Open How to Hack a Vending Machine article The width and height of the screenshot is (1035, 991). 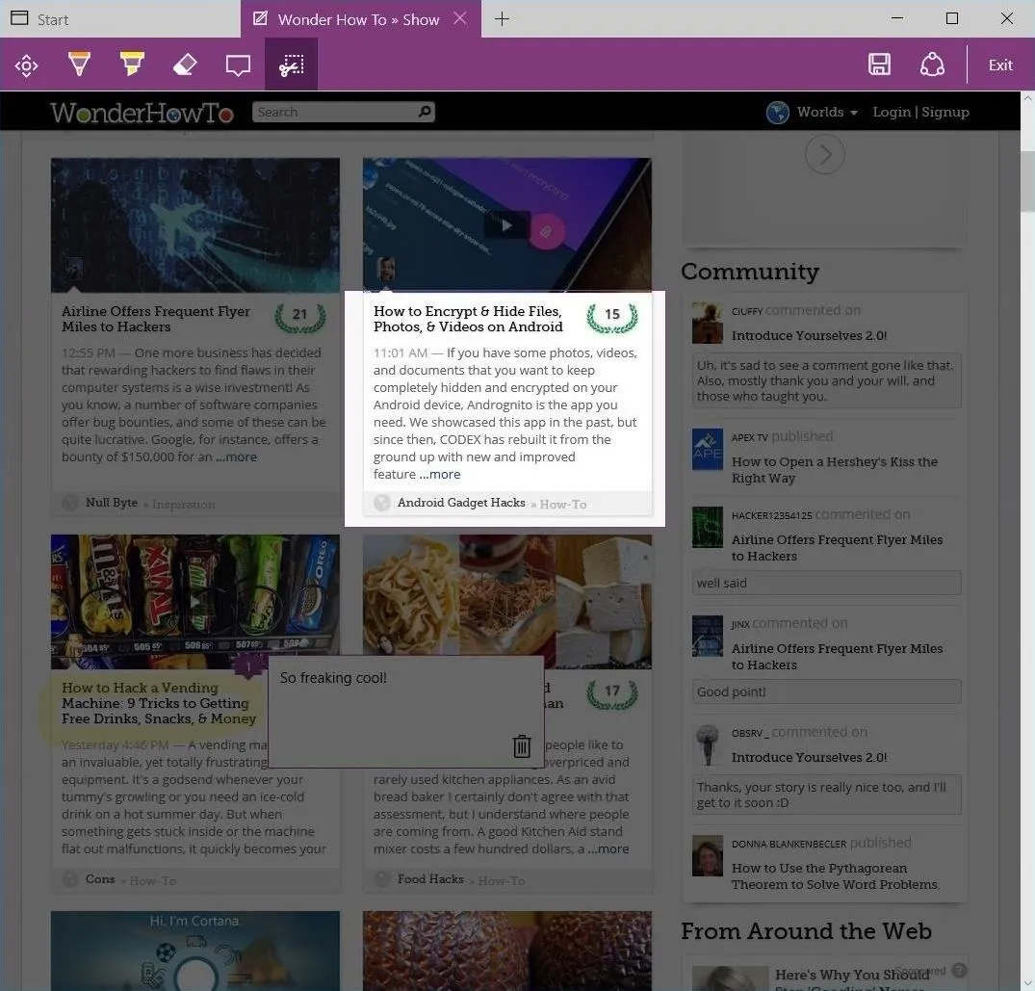[x=159, y=703]
